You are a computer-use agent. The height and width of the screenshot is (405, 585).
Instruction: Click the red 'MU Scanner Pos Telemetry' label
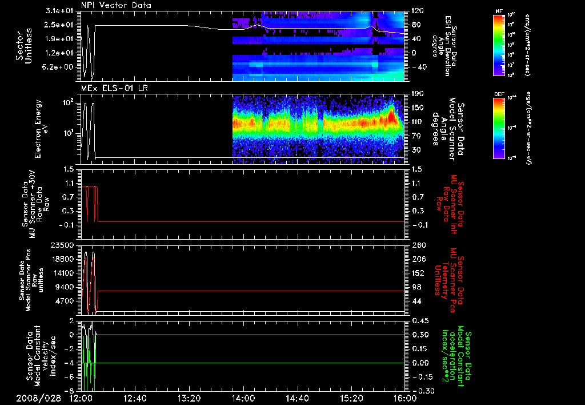[449, 281]
